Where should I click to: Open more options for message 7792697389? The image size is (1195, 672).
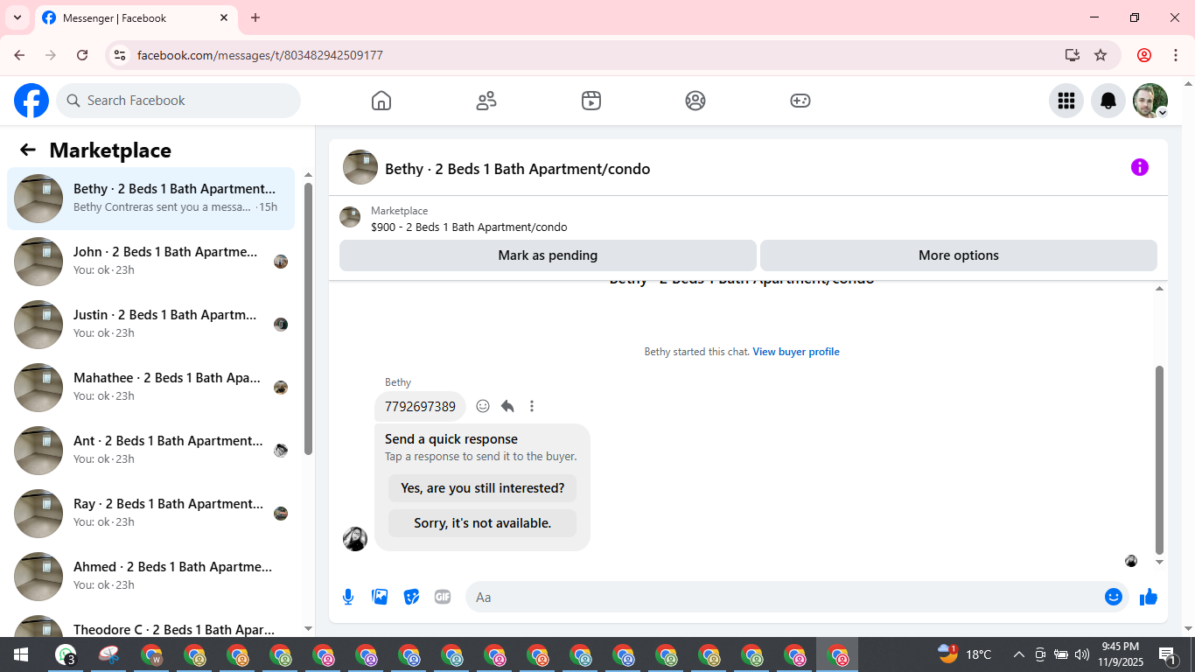tap(532, 406)
